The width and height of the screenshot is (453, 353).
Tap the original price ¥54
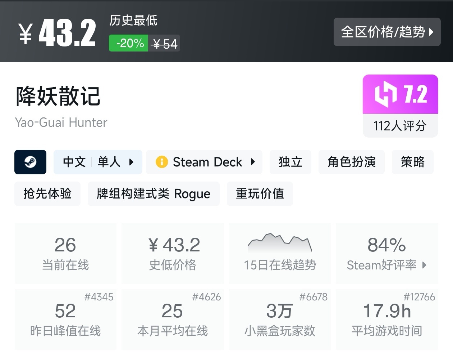(164, 44)
